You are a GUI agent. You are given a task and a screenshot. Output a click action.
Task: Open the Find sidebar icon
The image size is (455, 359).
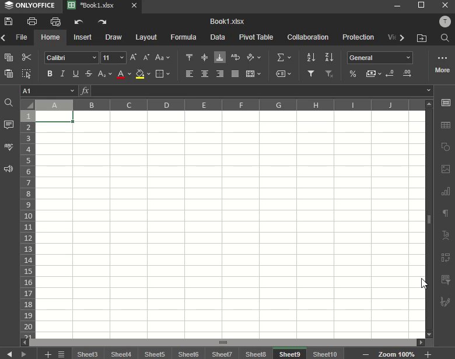tap(9, 103)
